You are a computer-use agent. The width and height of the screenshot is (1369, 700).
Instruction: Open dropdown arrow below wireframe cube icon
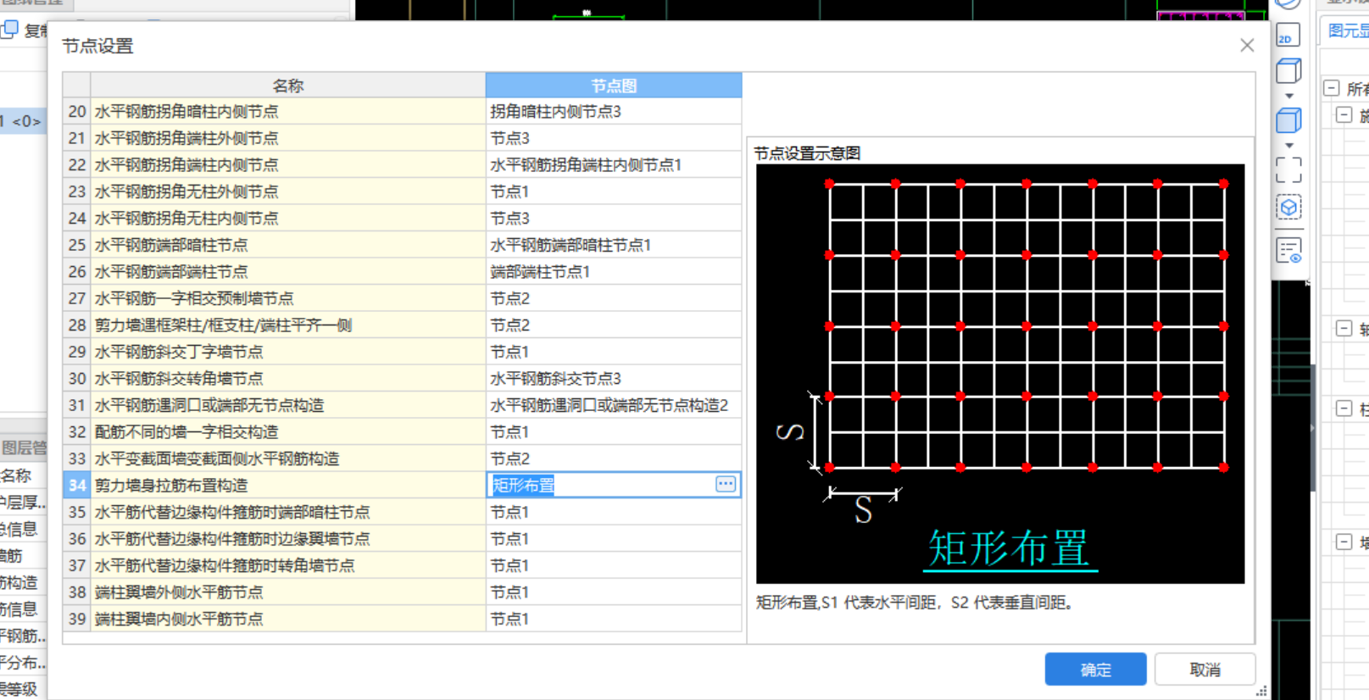click(1289, 96)
